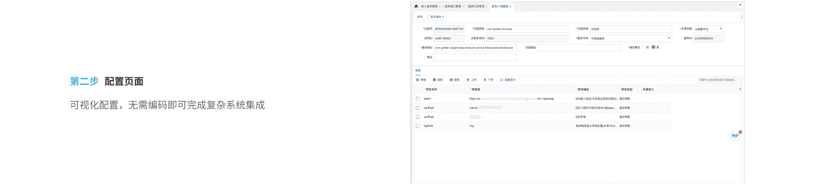
Task: Close the 服务订阅编辑 tab
Action: click(x=510, y=7)
